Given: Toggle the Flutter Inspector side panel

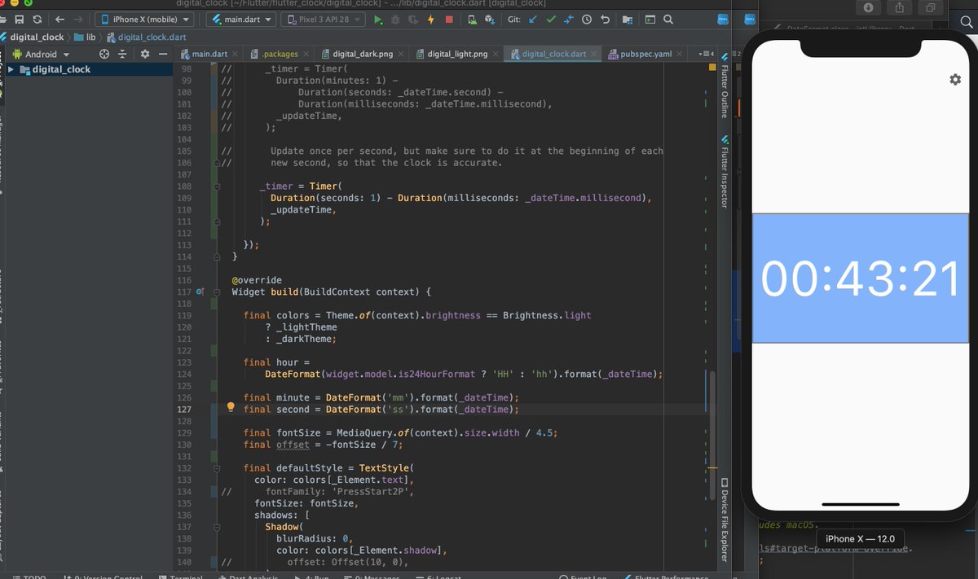Looking at the screenshot, I should coord(724,173).
